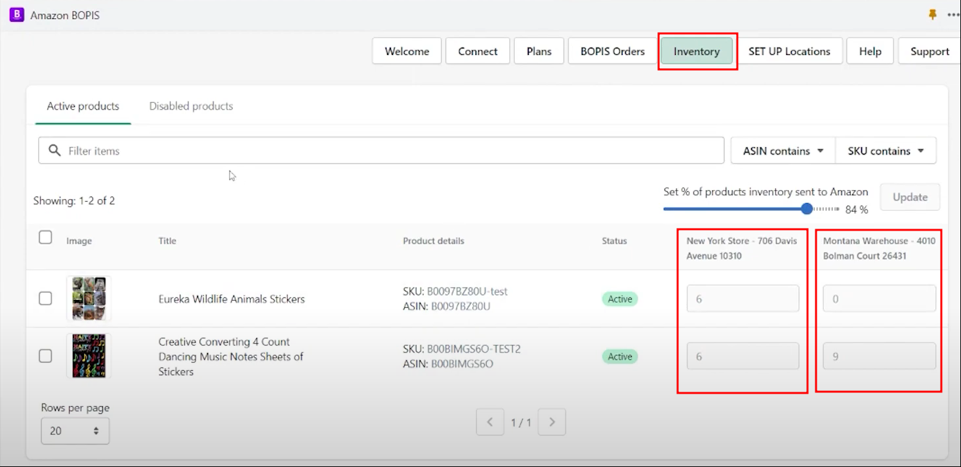Click the Montana Warehouse column header

tap(879, 248)
